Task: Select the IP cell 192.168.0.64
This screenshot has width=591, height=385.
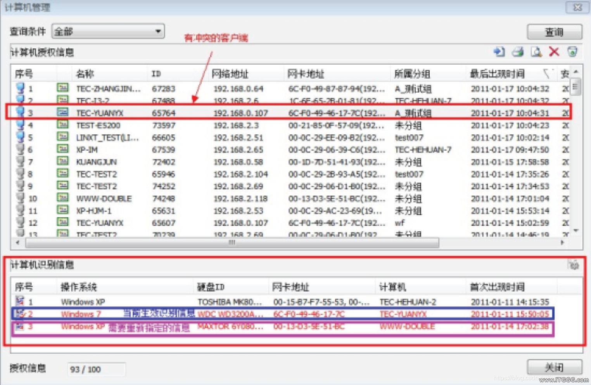Action: tap(238, 89)
